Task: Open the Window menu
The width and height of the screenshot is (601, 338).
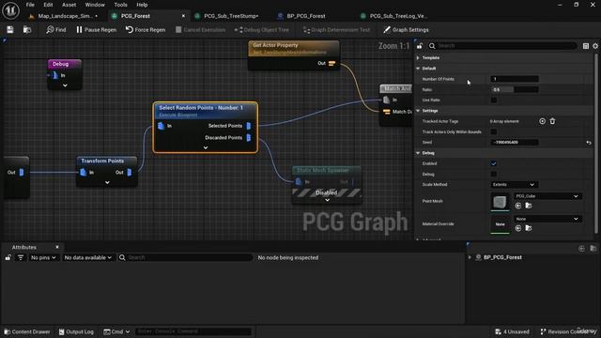Action: click(x=95, y=5)
